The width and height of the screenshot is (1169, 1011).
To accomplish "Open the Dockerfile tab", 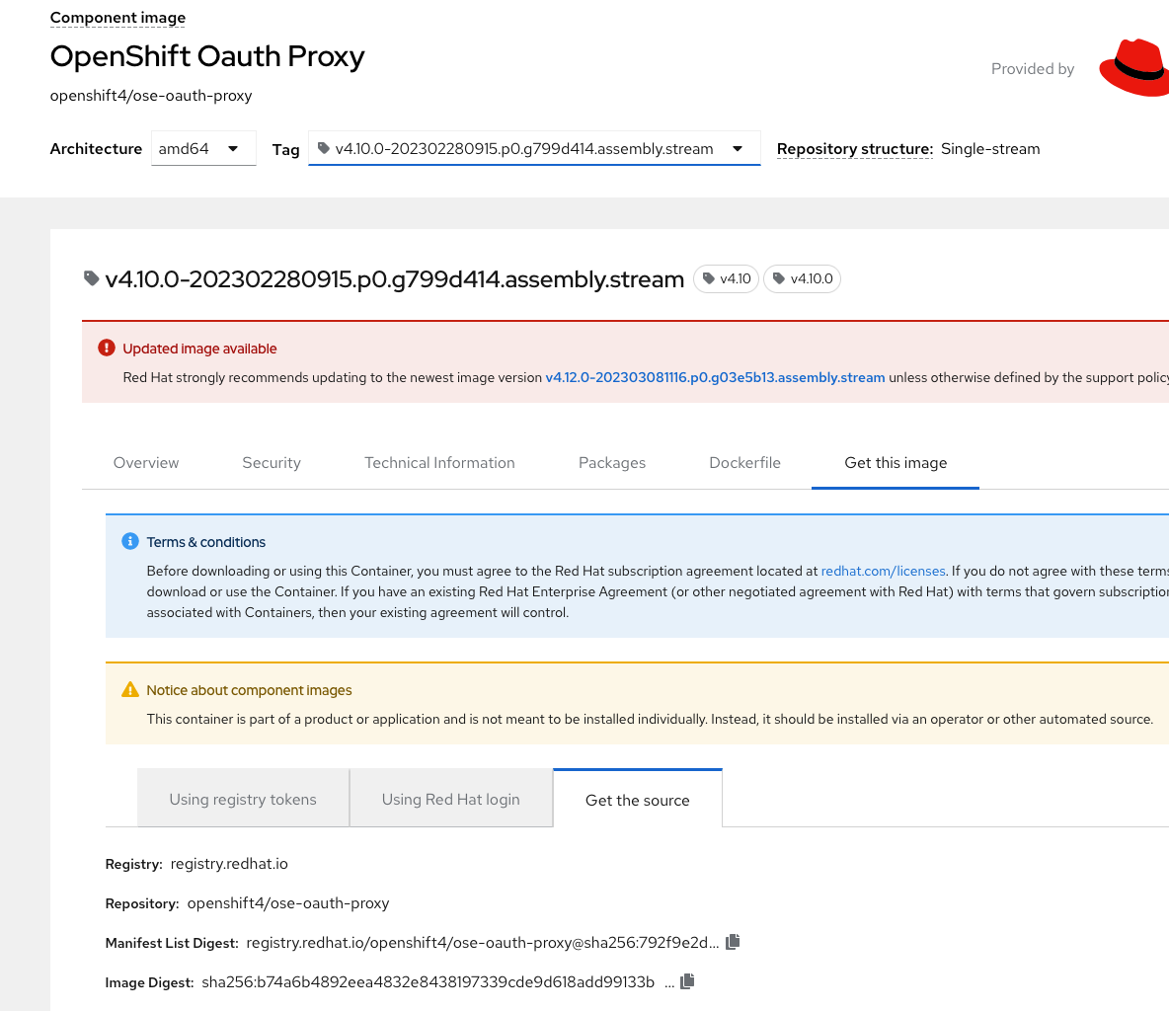I will click(x=745, y=462).
